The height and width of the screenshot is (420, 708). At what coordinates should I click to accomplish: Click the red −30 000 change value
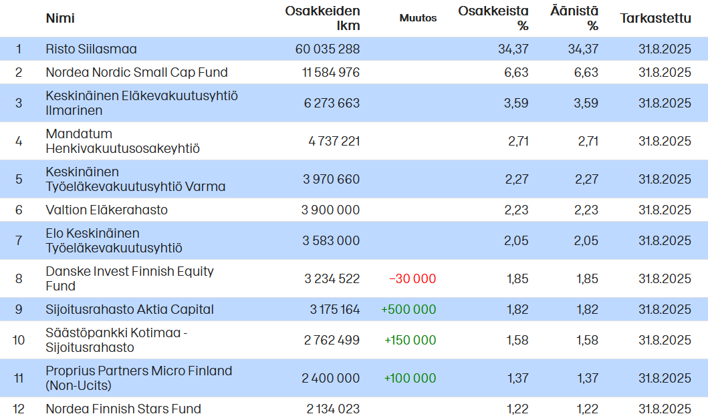[412, 278]
